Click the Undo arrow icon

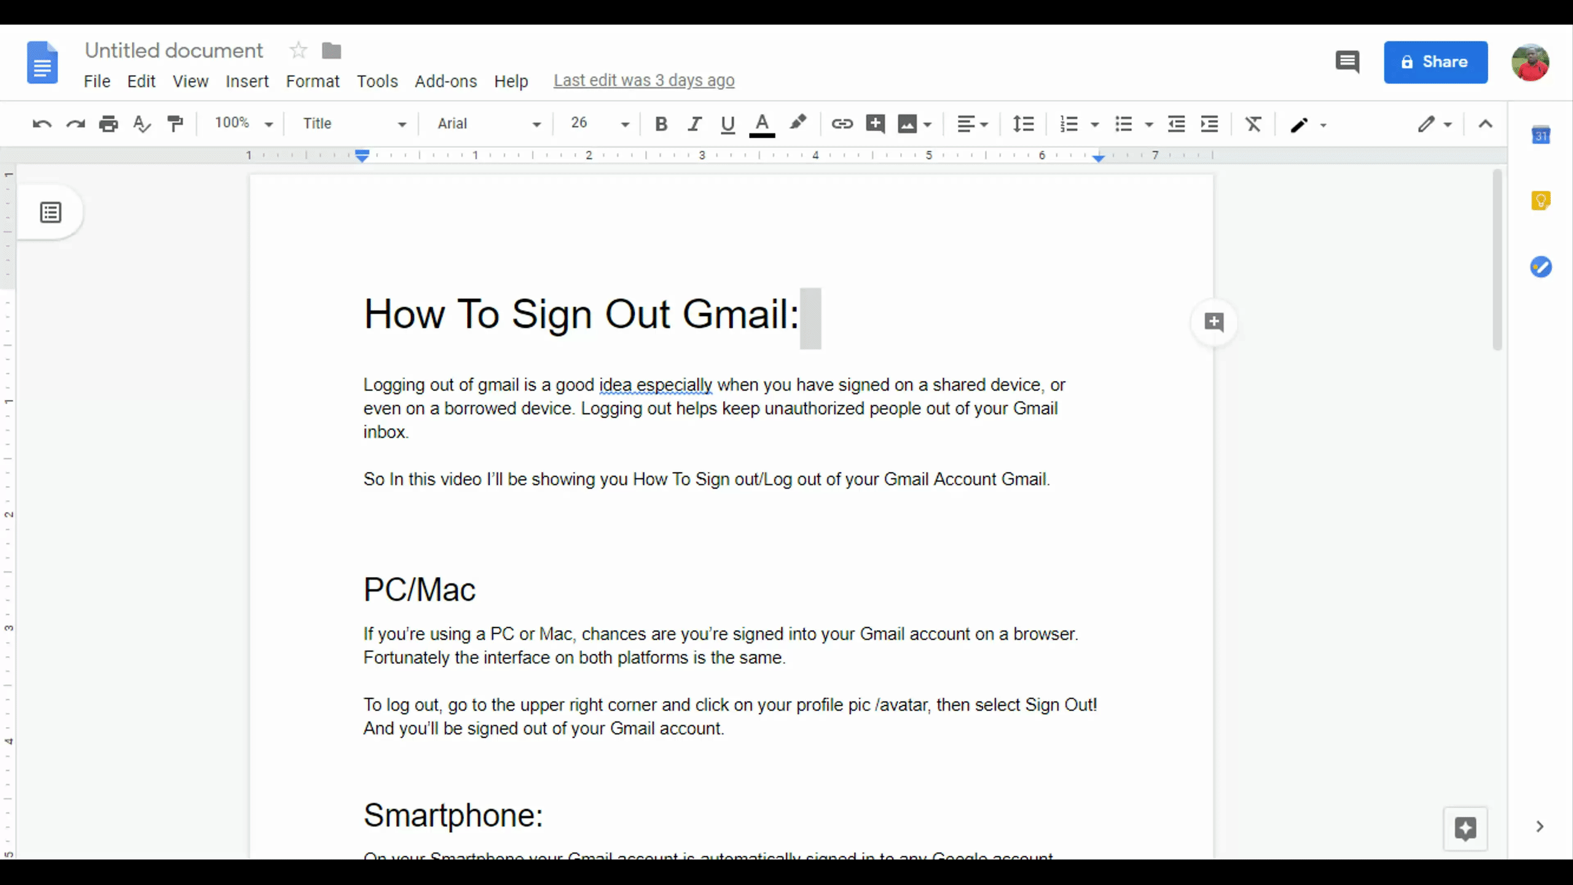[x=42, y=124]
